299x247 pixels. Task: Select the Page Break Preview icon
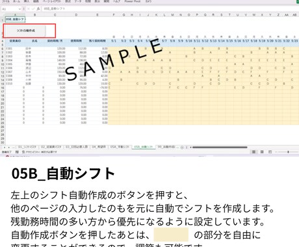(270, 152)
